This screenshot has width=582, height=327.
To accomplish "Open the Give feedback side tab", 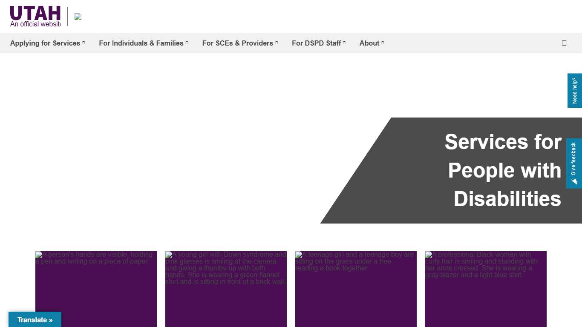I will pos(574,163).
